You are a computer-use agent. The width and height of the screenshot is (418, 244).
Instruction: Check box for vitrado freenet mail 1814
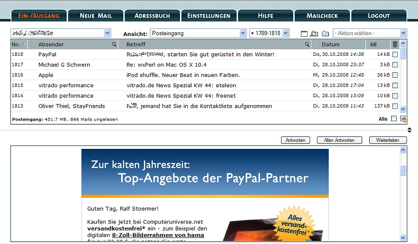pos(395,96)
